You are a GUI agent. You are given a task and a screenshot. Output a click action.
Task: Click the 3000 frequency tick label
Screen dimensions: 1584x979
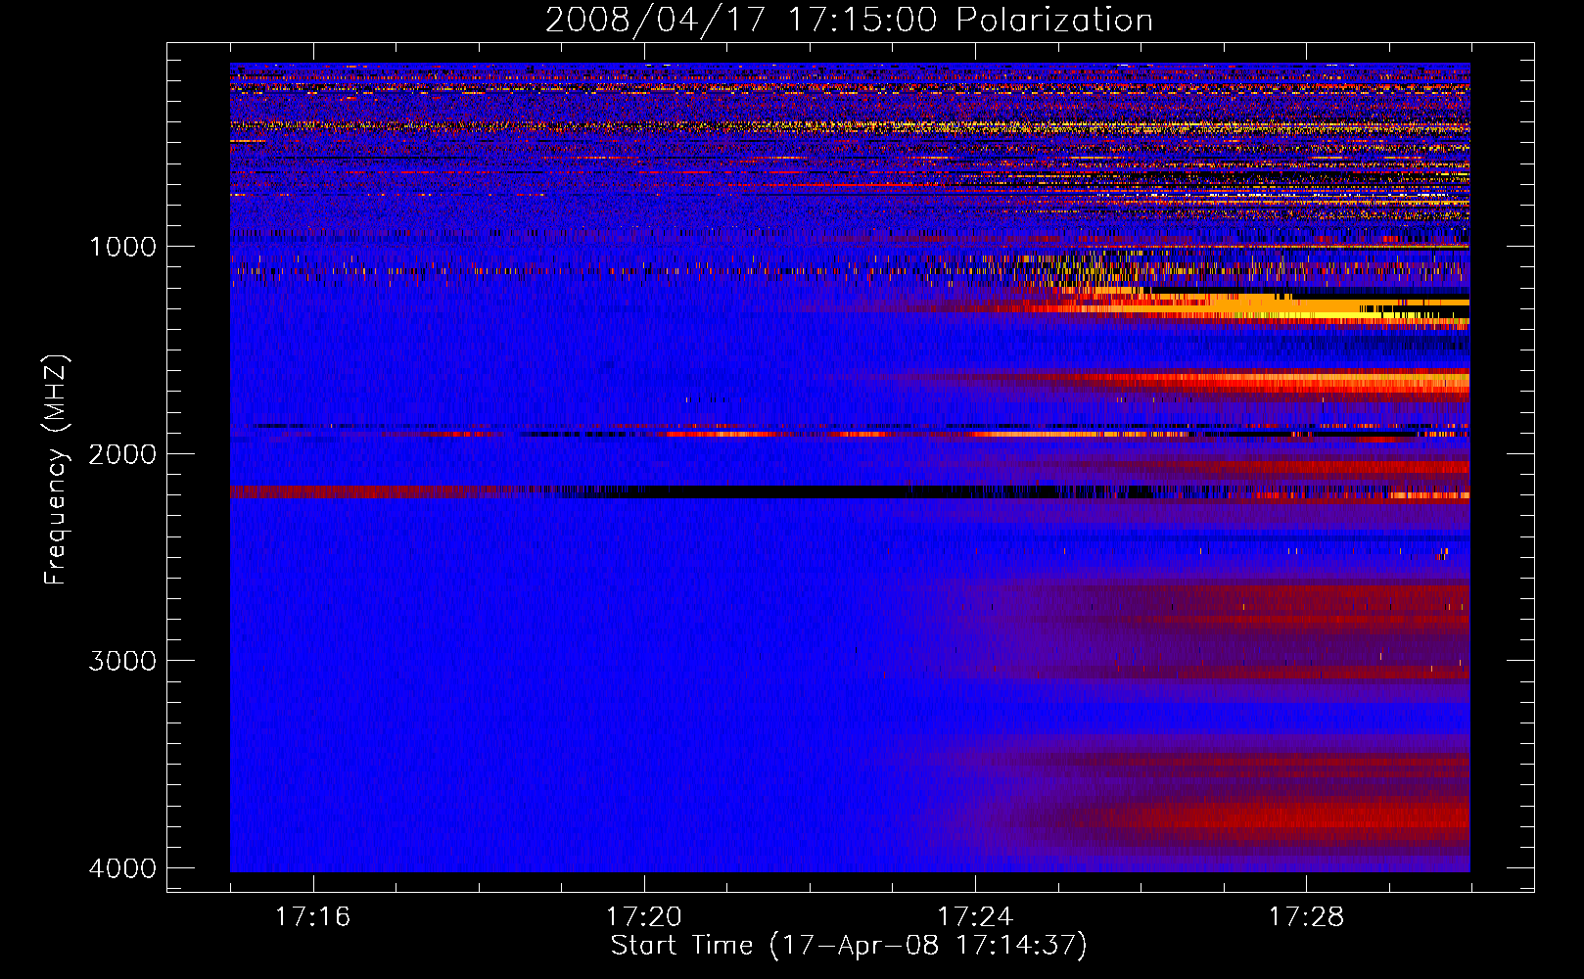point(122,661)
